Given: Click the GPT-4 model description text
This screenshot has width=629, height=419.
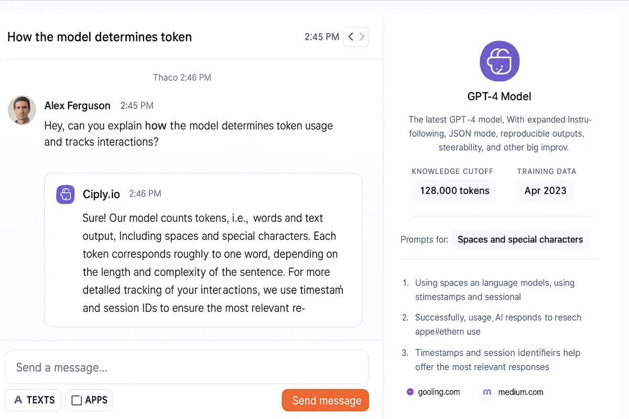Looking at the screenshot, I should pos(499,134).
